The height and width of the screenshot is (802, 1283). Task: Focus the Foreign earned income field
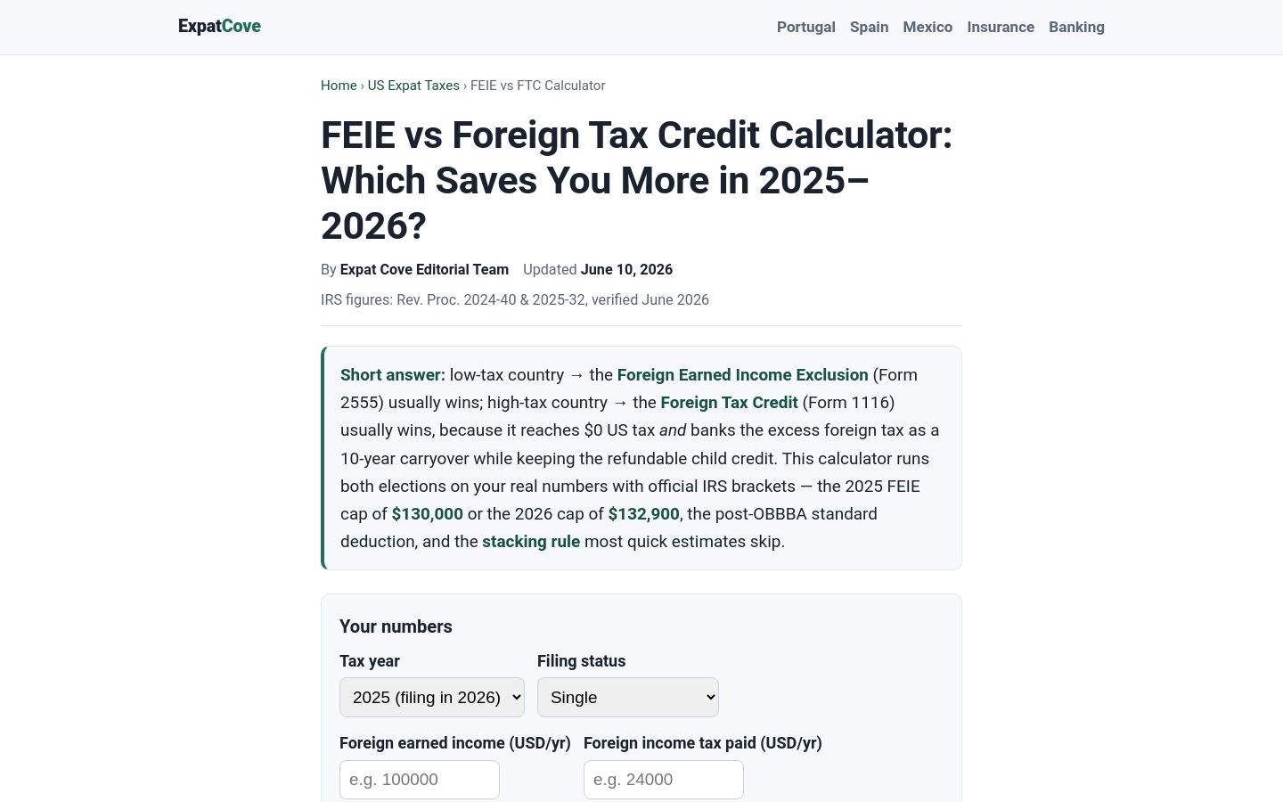(x=420, y=780)
